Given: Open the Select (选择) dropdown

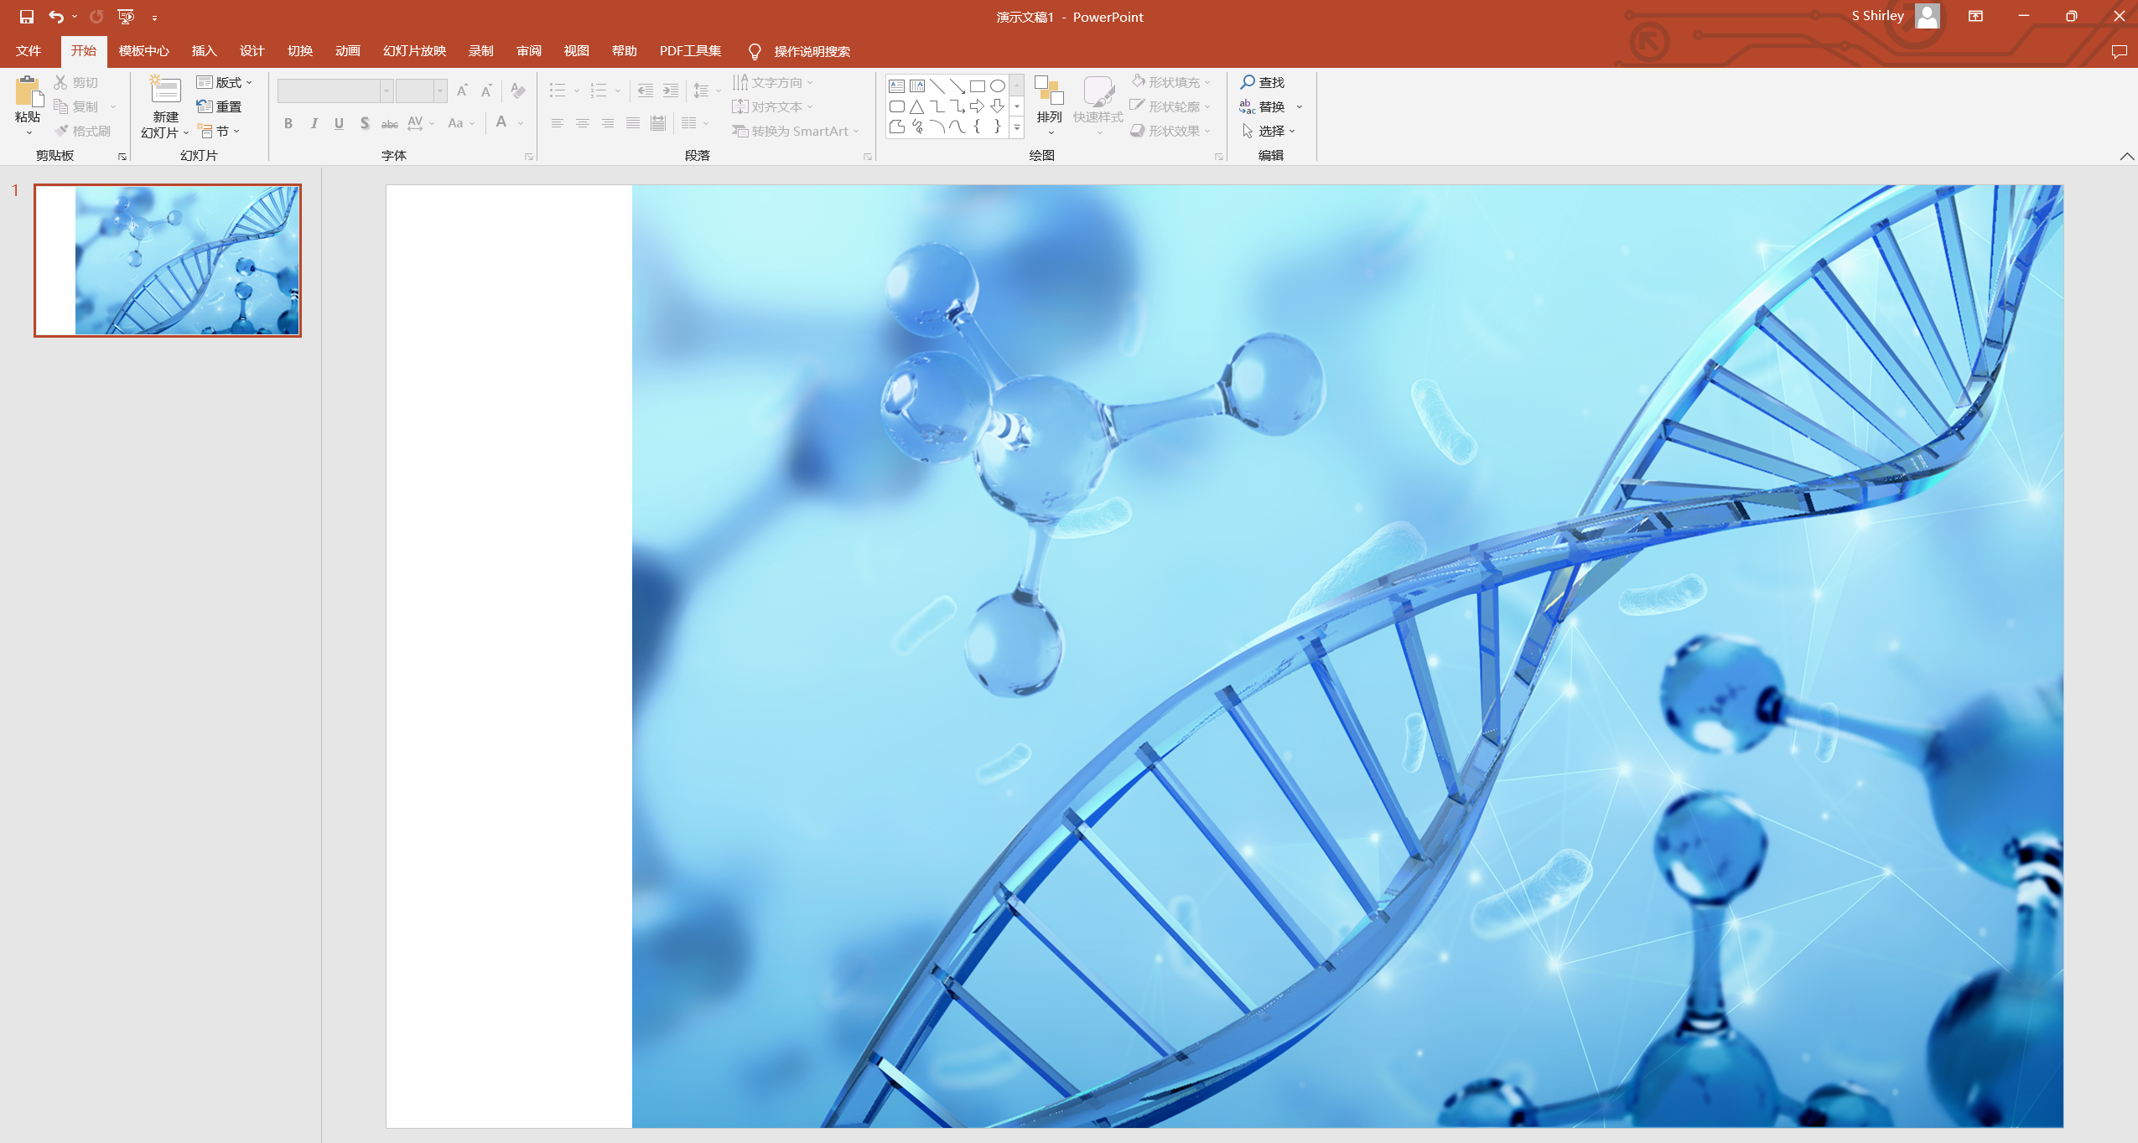Looking at the screenshot, I should click(1269, 132).
